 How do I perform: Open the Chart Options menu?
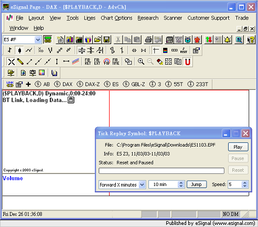[116, 18]
